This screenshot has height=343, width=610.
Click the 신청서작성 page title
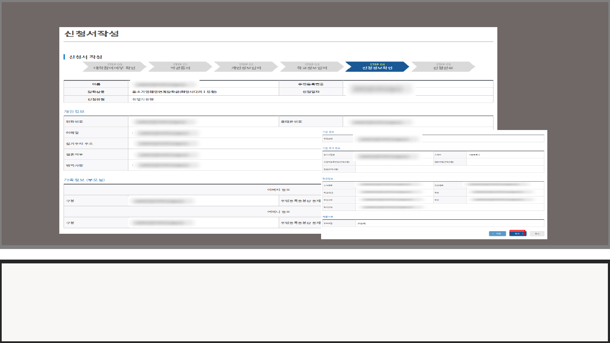coord(91,33)
